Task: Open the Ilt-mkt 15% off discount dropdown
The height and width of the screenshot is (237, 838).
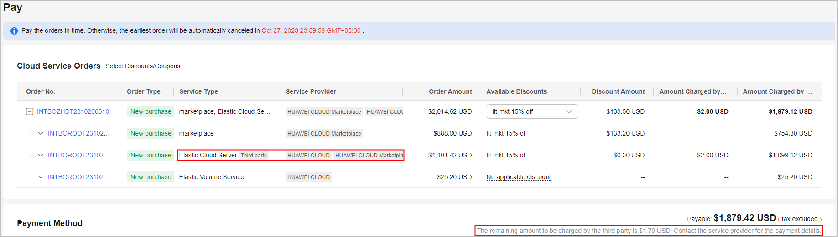Action: click(532, 111)
